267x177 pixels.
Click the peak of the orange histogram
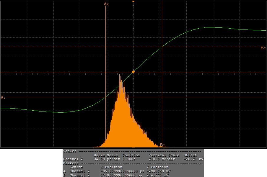(120, 75)
